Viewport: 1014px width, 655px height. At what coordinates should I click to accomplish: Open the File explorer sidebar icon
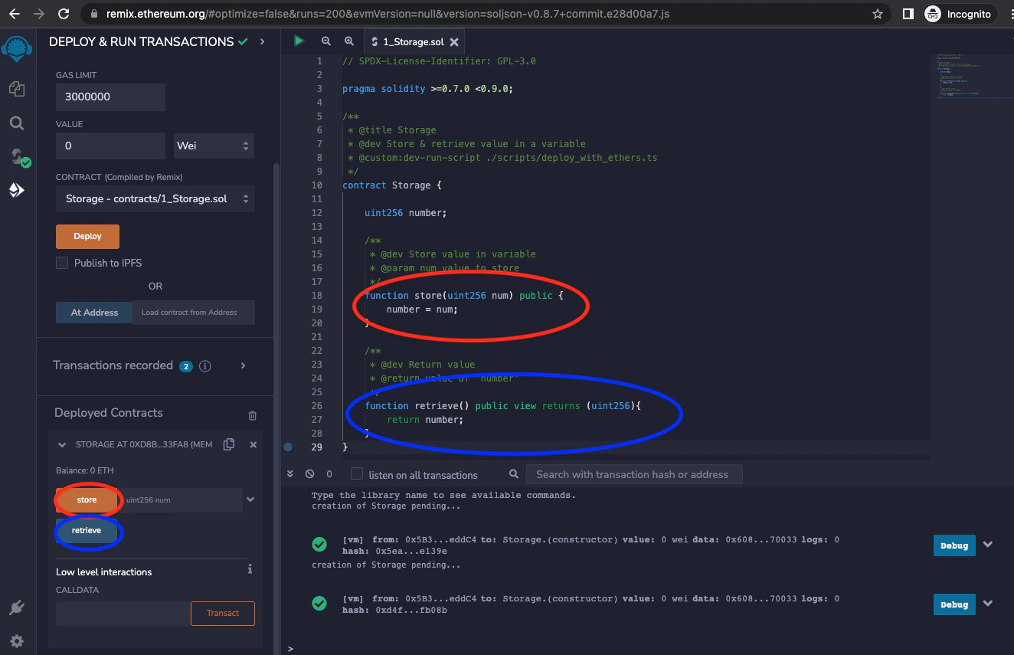click(x=16, y=89)
